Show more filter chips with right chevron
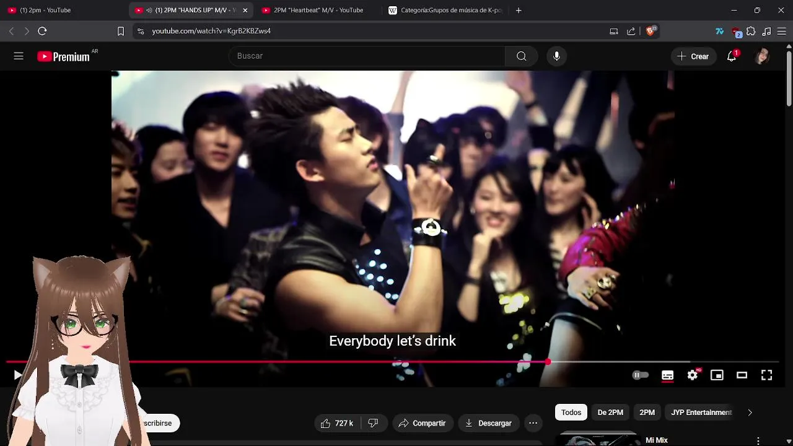Viewport: 793px width, 446px height. pos(750,413)
